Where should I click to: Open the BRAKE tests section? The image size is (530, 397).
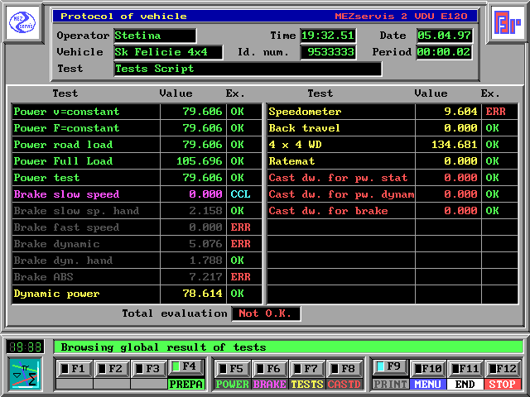click(x=270, y=384)
